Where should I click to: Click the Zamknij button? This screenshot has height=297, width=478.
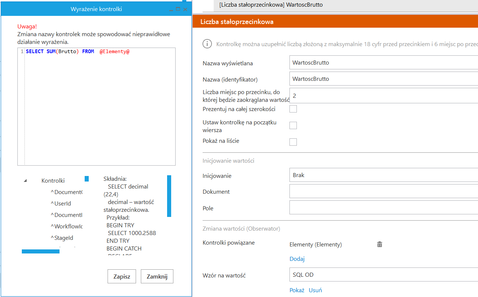(x=157, y=276)
